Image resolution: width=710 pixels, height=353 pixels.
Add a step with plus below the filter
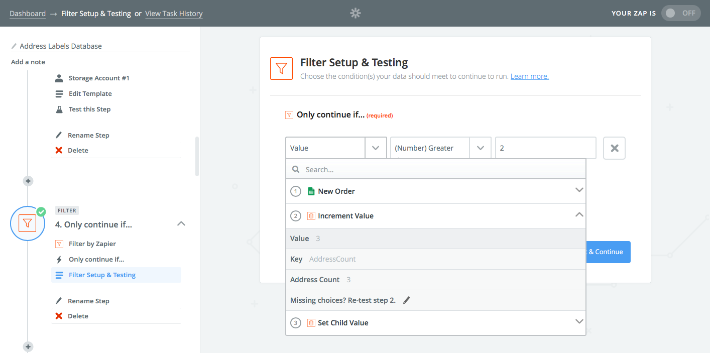point(28,346)
